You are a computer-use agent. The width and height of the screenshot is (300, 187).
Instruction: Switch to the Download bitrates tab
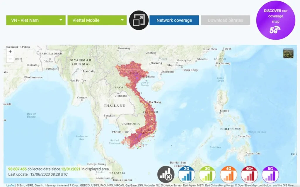(x=225, y=20)
